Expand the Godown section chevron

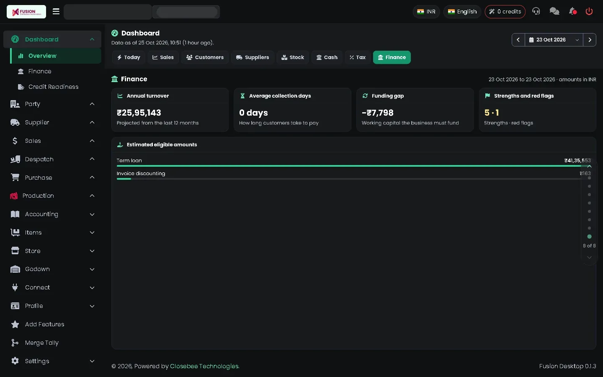(92, 269)
